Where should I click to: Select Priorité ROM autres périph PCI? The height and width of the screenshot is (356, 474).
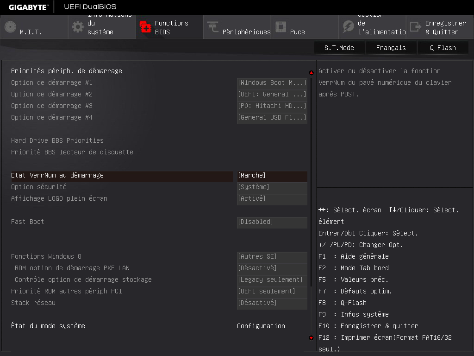click(x=67, y=291)
